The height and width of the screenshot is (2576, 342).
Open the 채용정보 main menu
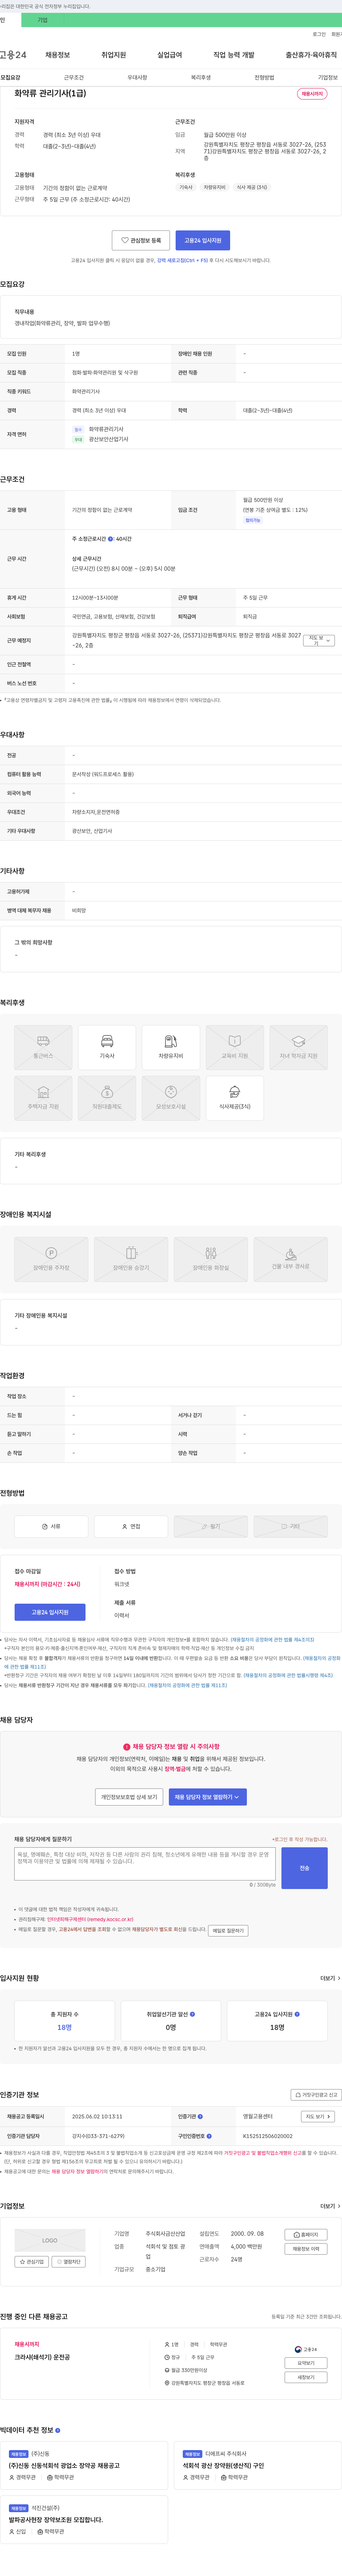pos(58,55)
